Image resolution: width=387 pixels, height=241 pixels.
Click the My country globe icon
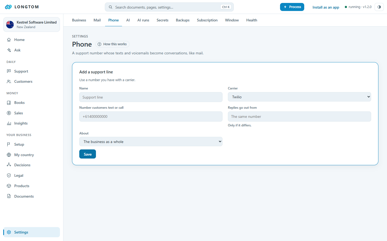pos(9,155)
